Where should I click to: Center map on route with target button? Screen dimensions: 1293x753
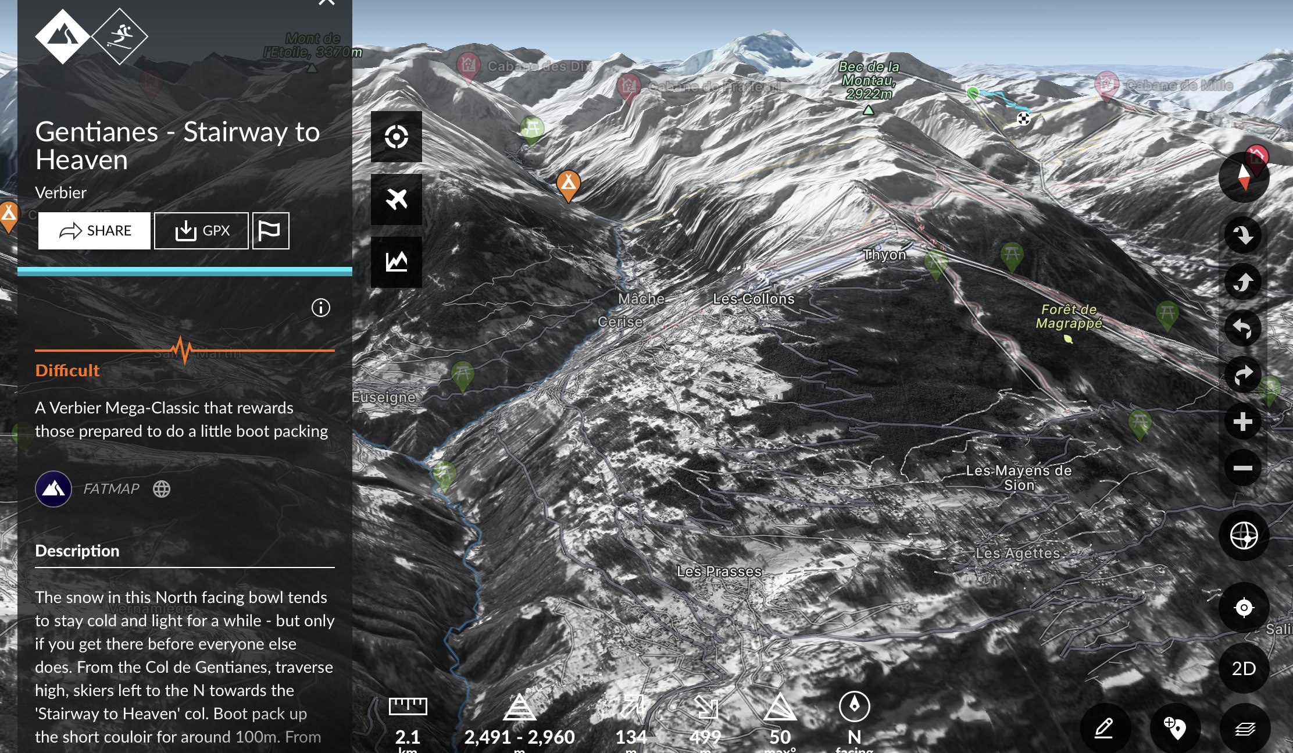pos(397,137)
